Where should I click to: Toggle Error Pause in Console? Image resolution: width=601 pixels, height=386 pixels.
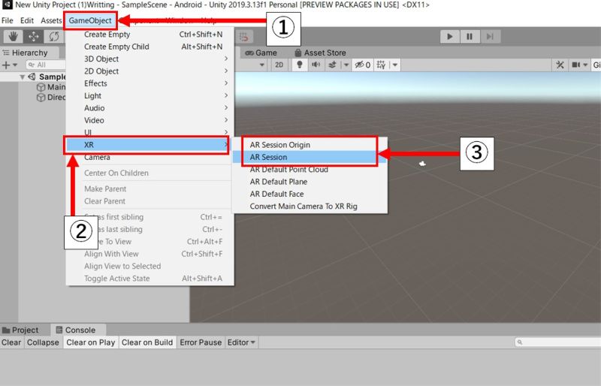tap(201, 342)
